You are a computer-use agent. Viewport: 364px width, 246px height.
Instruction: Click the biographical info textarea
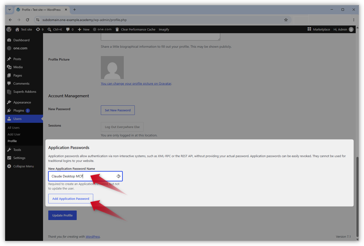tap(161, 37)
